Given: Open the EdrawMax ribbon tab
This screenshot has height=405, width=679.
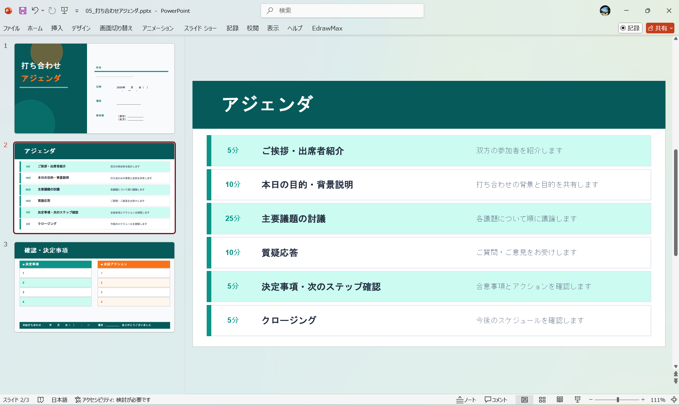Looking at the screenshot, I should pos(326,28).
